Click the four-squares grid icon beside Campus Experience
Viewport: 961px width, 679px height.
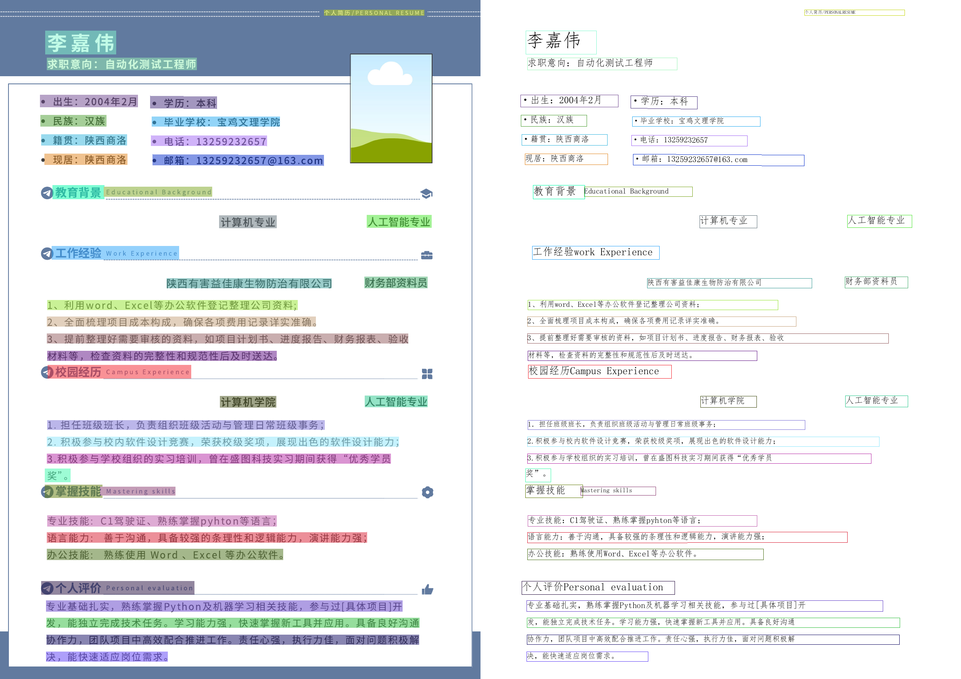(427, 374)
